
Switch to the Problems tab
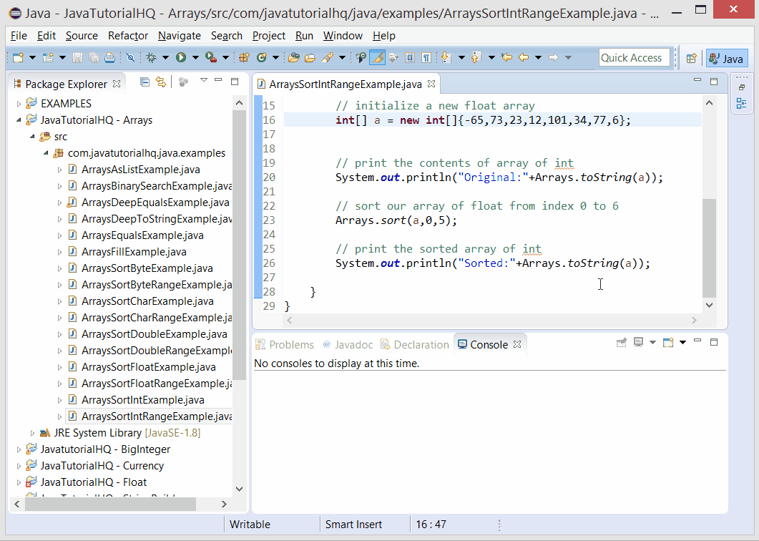(x=285, y=344)
